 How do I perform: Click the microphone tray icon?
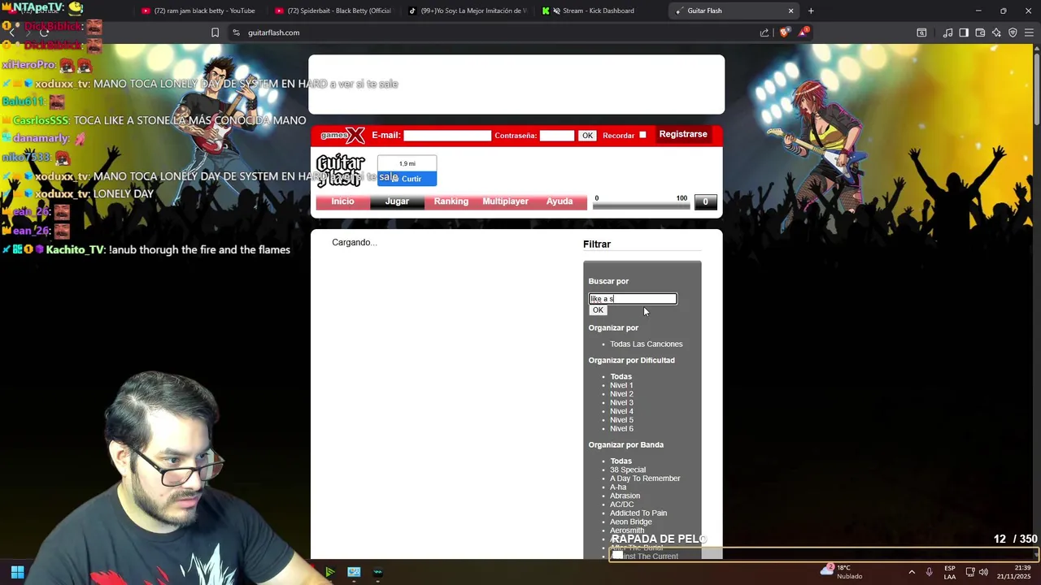929,572
